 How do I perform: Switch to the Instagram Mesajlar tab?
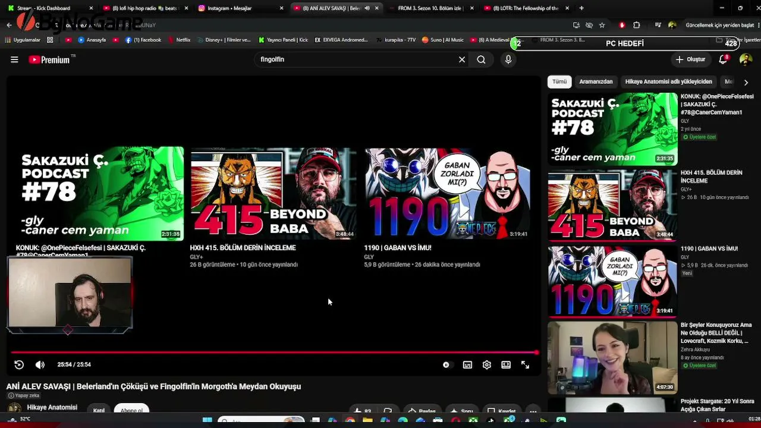point(240,8)
